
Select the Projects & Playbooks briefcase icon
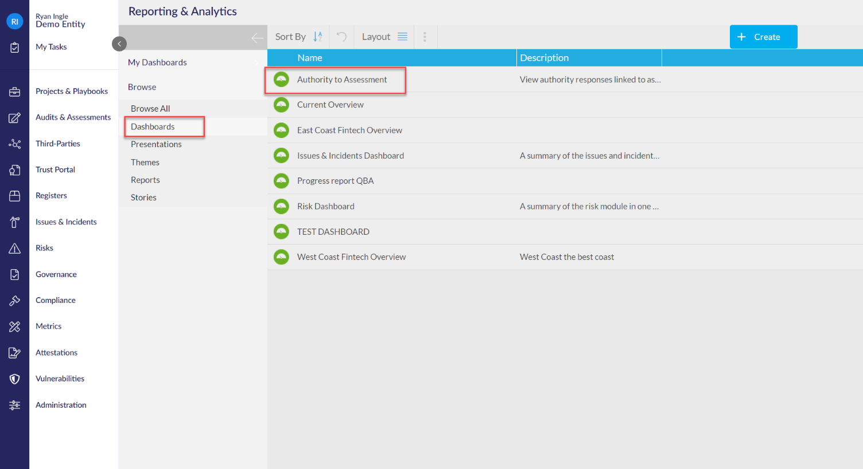click(x=15, y=92)
